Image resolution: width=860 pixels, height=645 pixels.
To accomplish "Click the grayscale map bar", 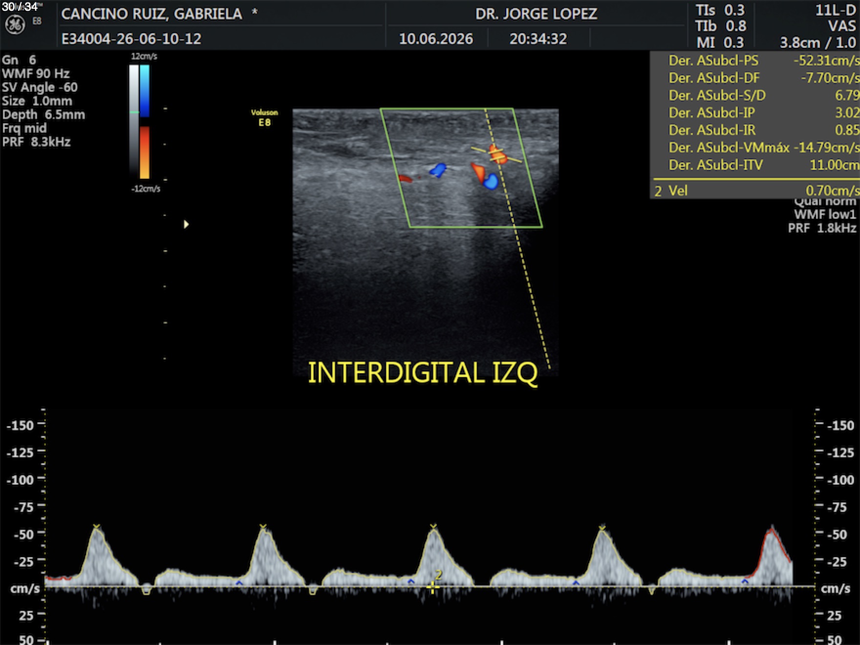I will (x=134, y=122).
